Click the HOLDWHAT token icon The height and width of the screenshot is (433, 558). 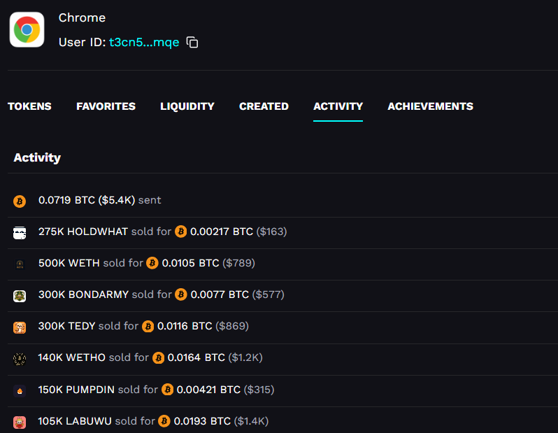coord(20,233)
